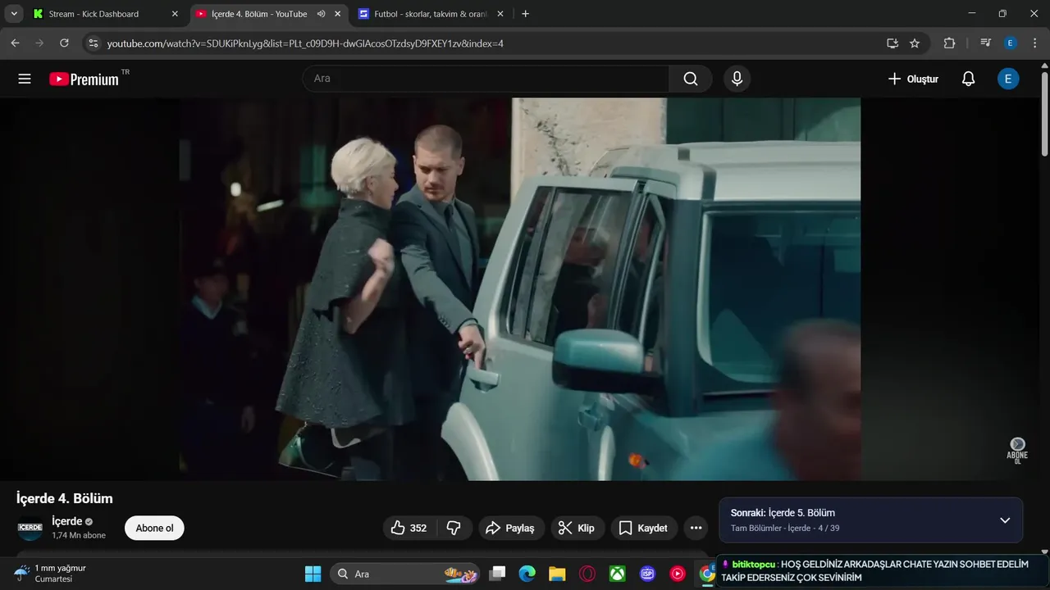
Task: Click the taskbar Ara search box
Action: click(x=406, y=574)
